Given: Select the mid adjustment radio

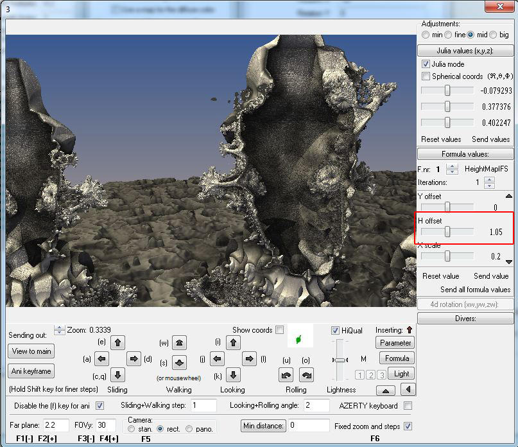Looking at the screenshot, I should 471,35.
